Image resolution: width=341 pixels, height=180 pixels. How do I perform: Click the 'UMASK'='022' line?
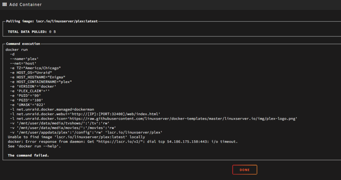[x=28, y=105]
